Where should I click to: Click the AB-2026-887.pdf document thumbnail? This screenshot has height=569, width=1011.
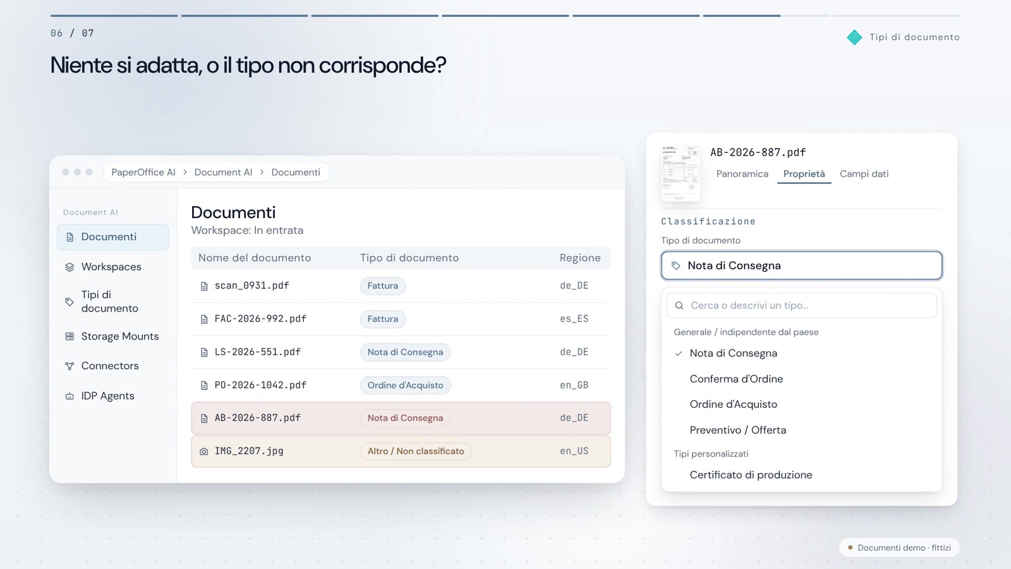681,173
